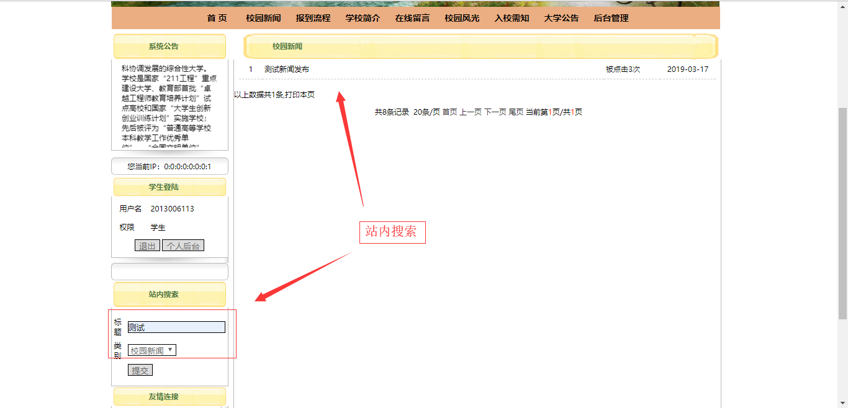This screenshot has height=408, width=848.
Task: Submit the site search with 提交
Action: 140,370
